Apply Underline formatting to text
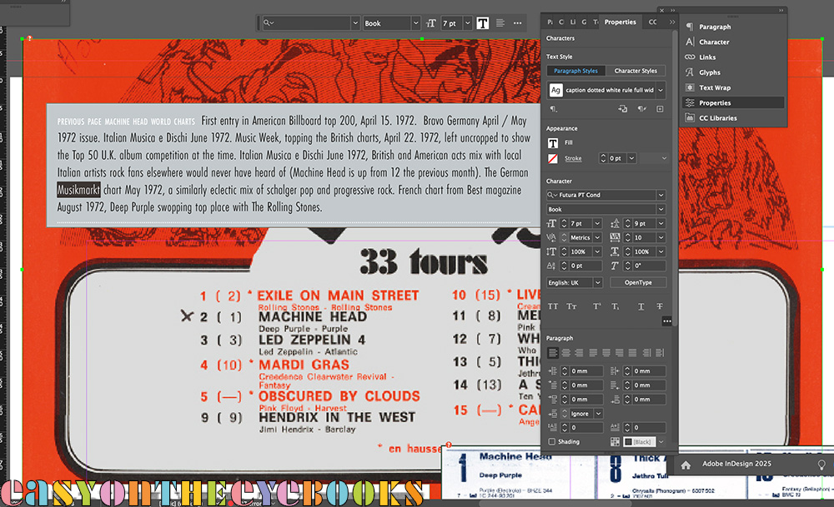This screenshot has height=507, width=834. [641, 306]
